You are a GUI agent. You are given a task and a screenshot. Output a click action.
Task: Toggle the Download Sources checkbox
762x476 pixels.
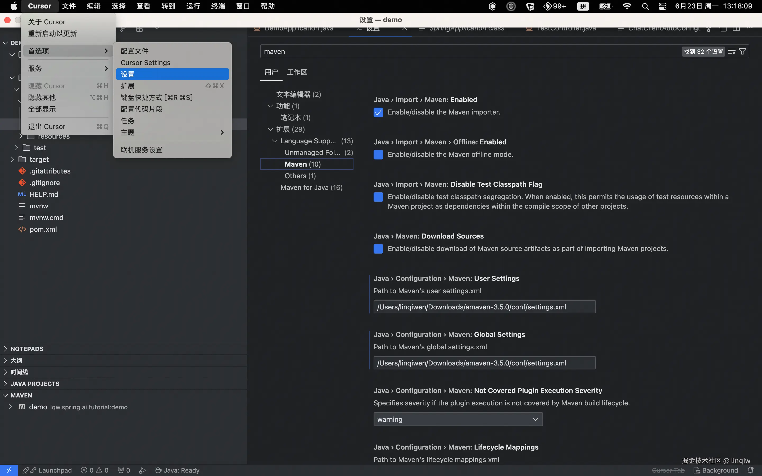click(x=378, y=249)
